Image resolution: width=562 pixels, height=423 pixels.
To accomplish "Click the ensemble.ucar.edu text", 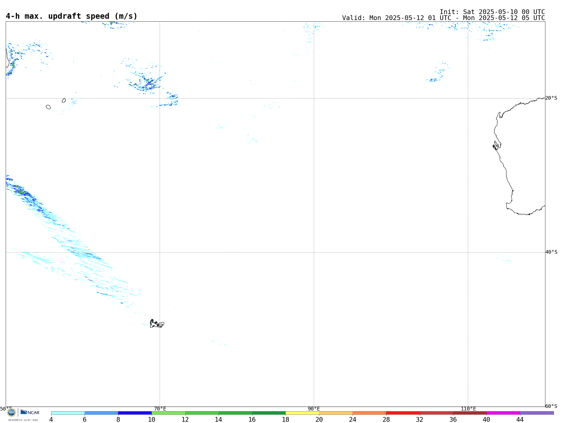I will pos(23,420).
